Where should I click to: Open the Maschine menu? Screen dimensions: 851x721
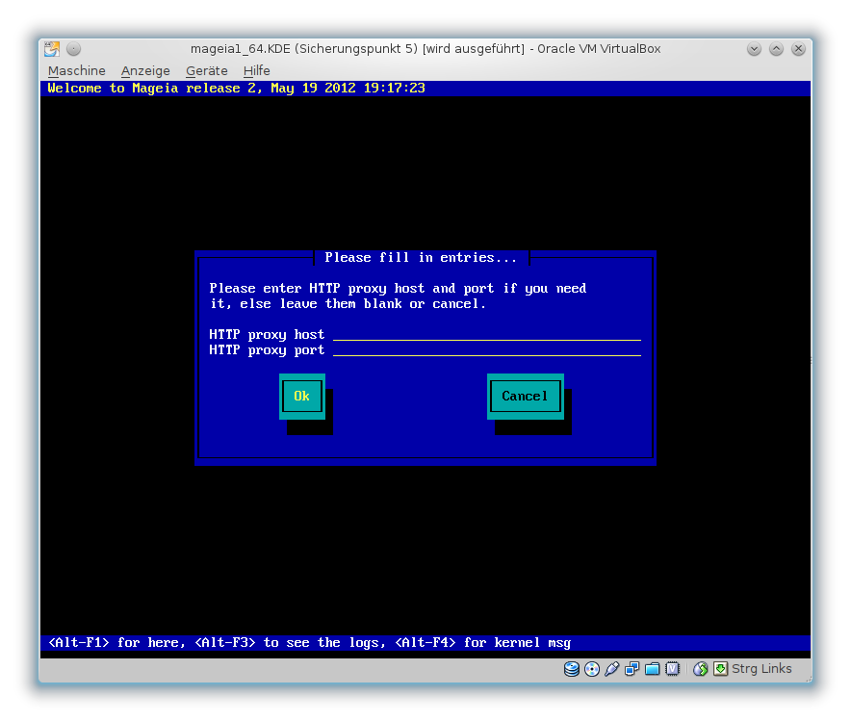(77, 71)
